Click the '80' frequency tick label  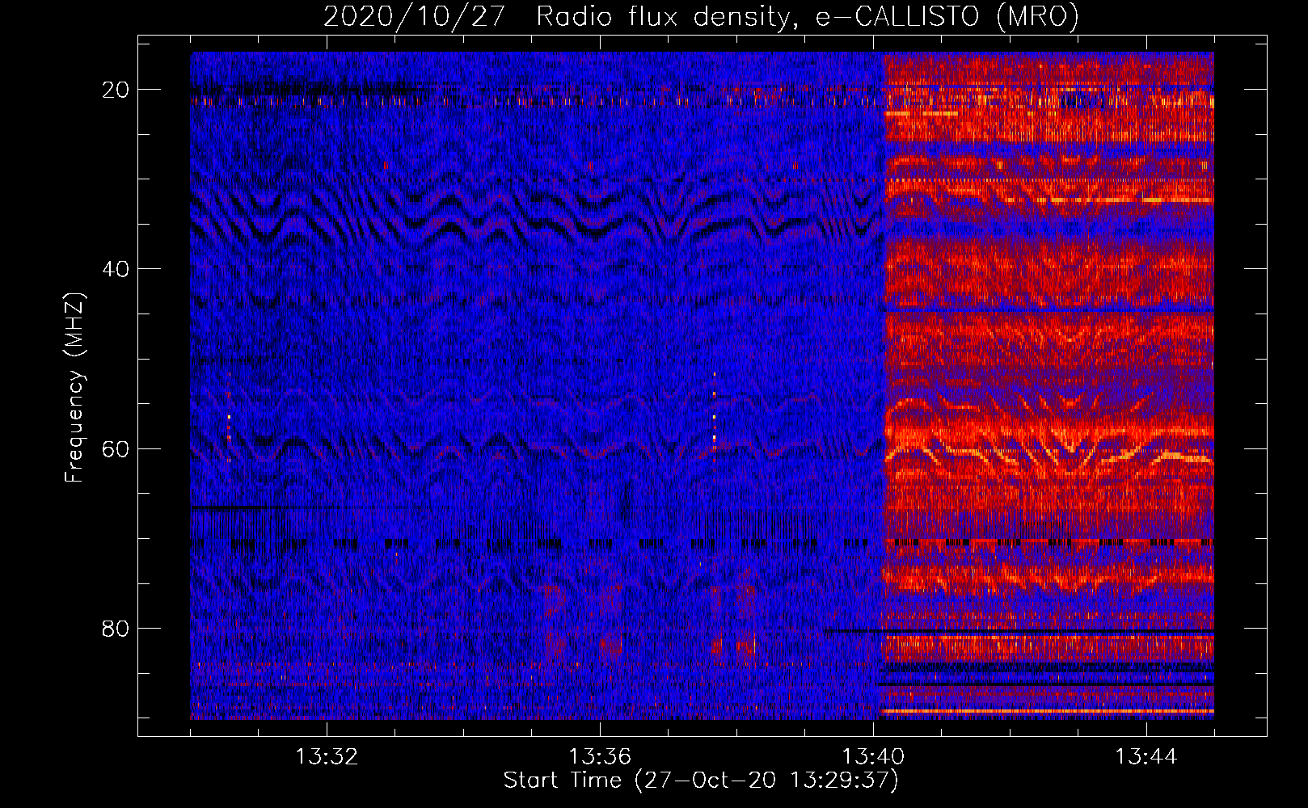coord(116,628)
